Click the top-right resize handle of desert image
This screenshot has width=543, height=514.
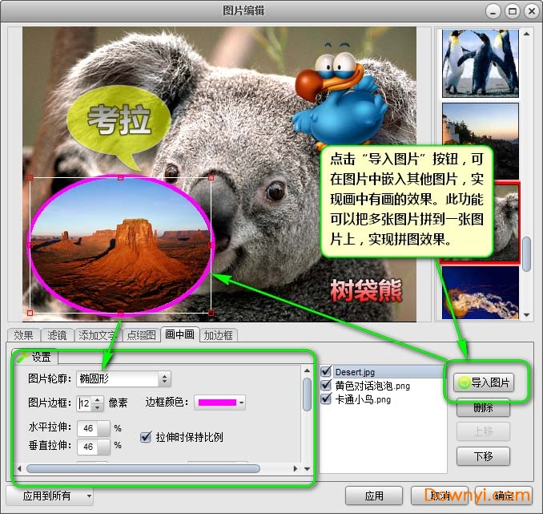[211, 177]
